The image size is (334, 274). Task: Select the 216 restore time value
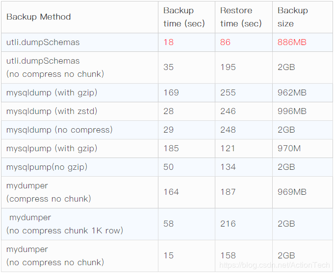(x=228, y=224)
